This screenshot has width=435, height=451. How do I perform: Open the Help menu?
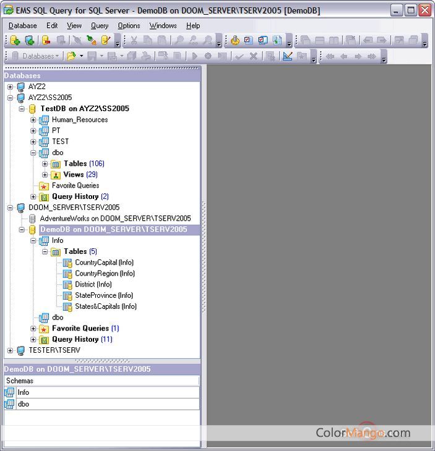click(193, 25)
